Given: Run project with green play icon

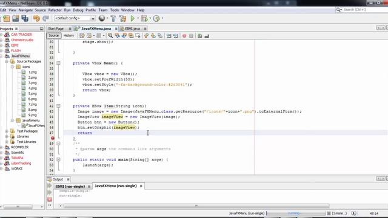Looking at the screenshot, I should (133, 18).
